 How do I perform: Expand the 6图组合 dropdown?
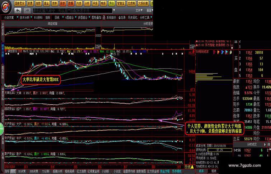coord(76,18)
